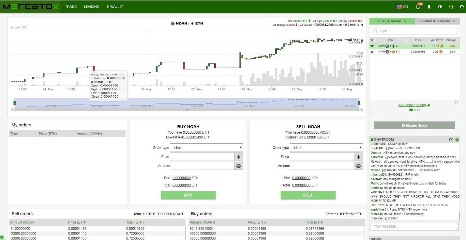
Task: Click the Lowest Ask 0.00001439 value
Action: (193, 137)
